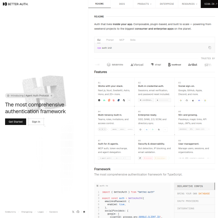Click the green Nuxt framework icon
Screen dimensions: 218x218
[x=104, y=100]
